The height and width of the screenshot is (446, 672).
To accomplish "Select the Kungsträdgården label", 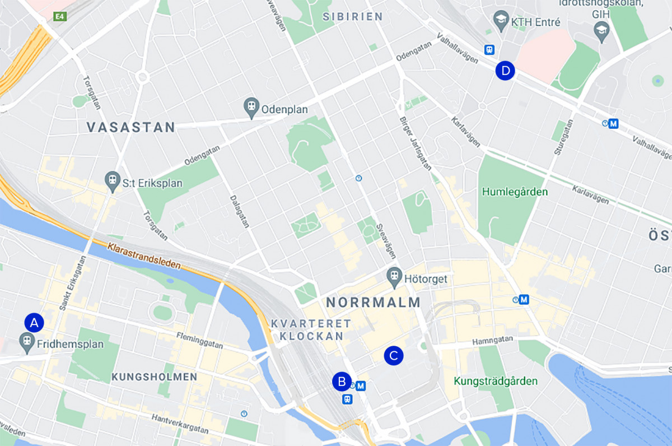I will click(496, 381).
